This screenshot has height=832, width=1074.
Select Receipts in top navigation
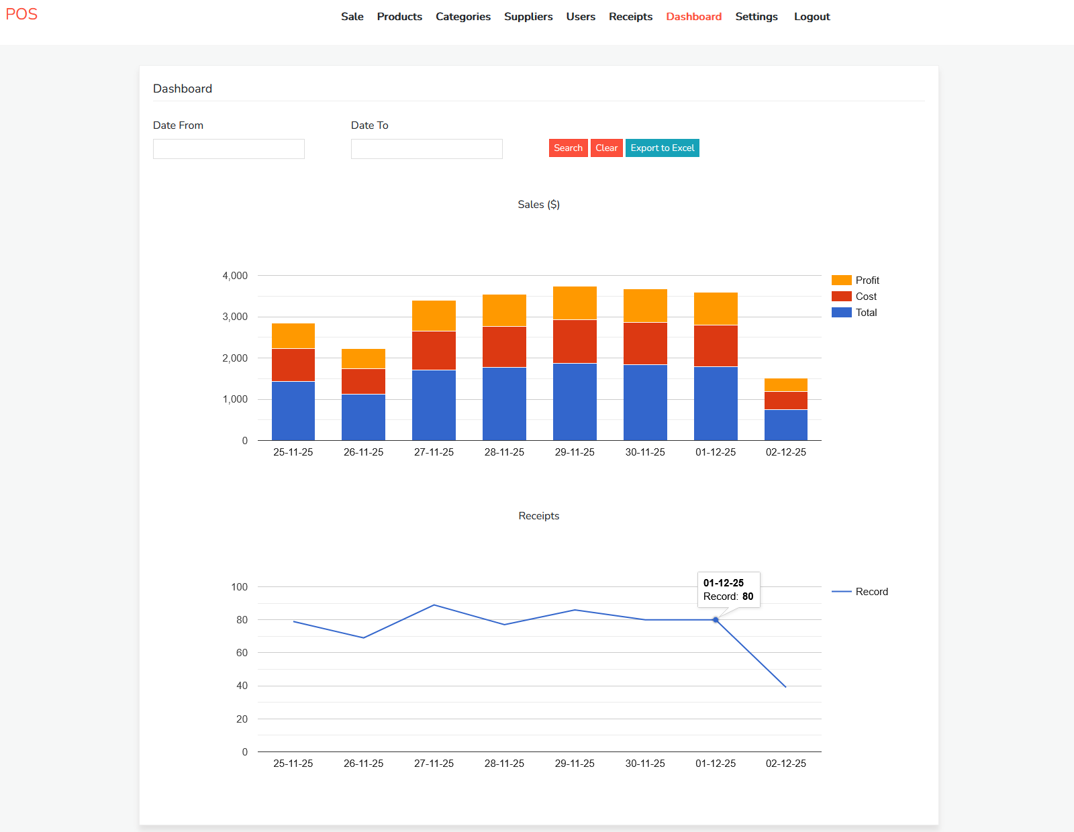[630, 17]
